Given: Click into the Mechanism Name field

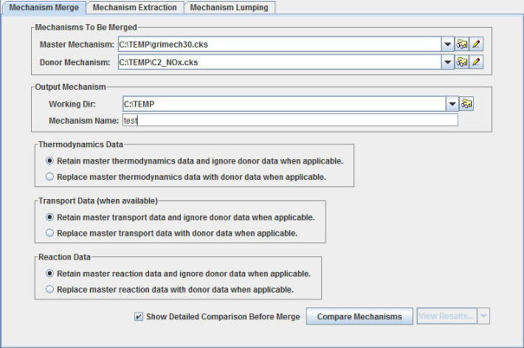Looking at the screenshot, I should [290, 120].
